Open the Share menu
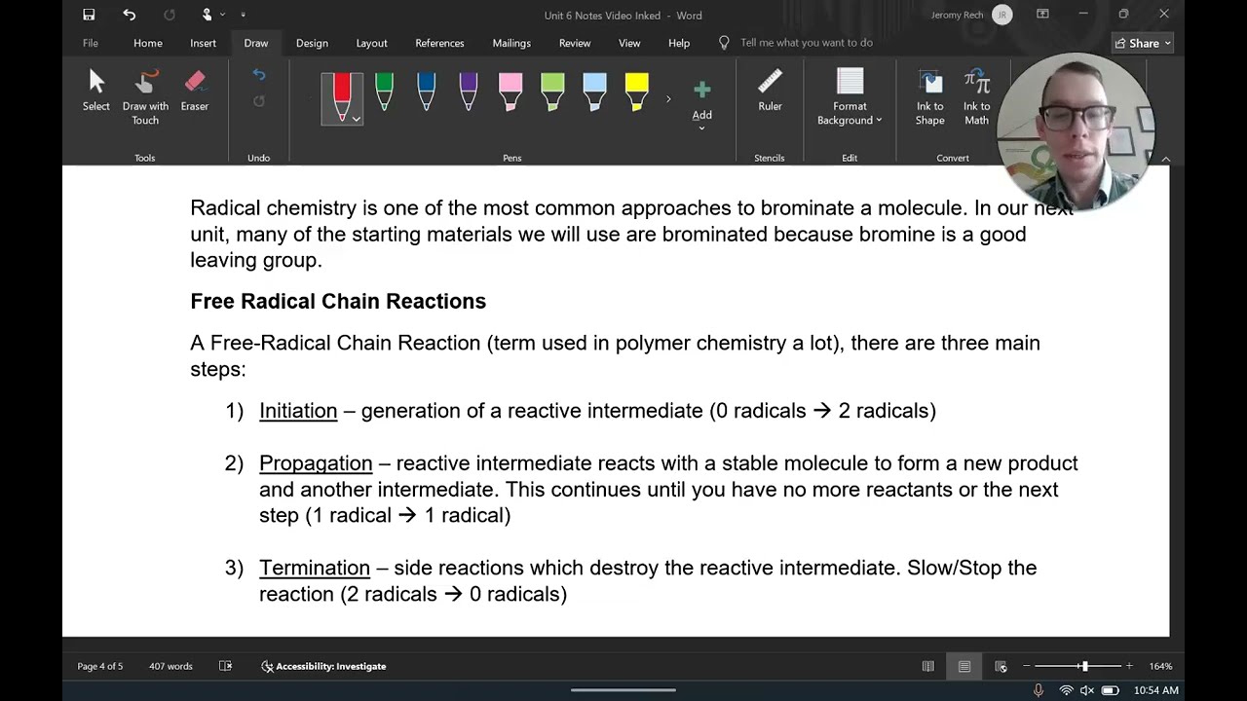Image resolution: width=1247 pixels, height=701 pixels. [1143, 43]
